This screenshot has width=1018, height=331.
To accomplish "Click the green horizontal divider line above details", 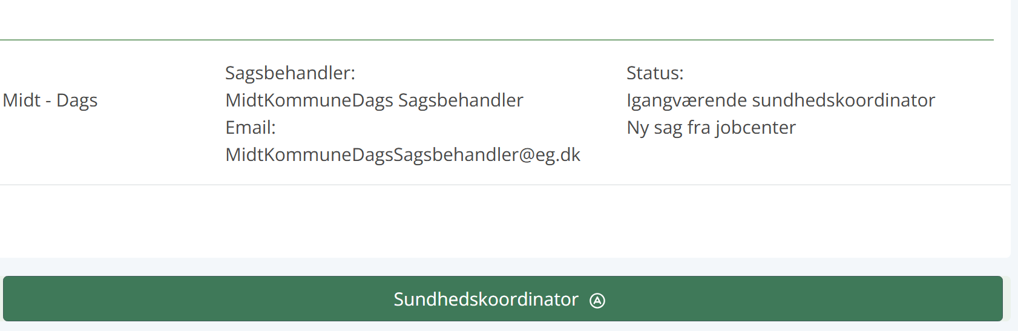I will pyautogui.click(x=497, y=40).
